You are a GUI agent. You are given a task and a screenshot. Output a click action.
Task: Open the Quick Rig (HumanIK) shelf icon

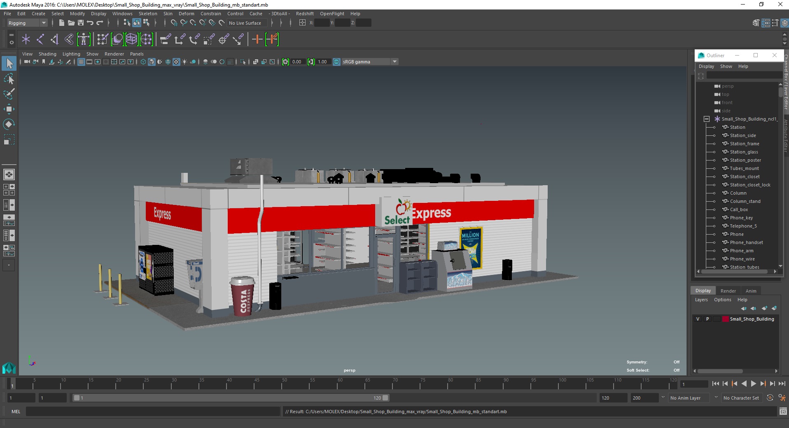coord(84,40)
